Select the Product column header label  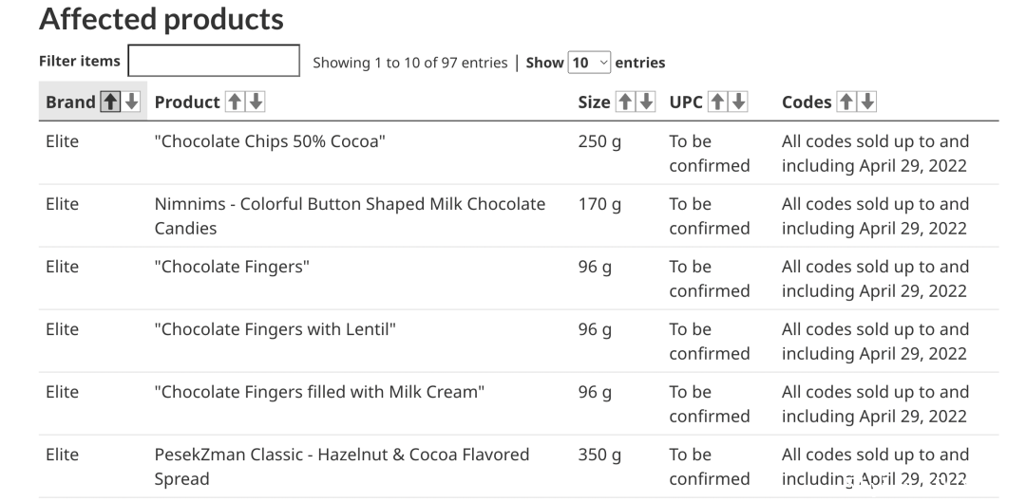tap(187, 102)
